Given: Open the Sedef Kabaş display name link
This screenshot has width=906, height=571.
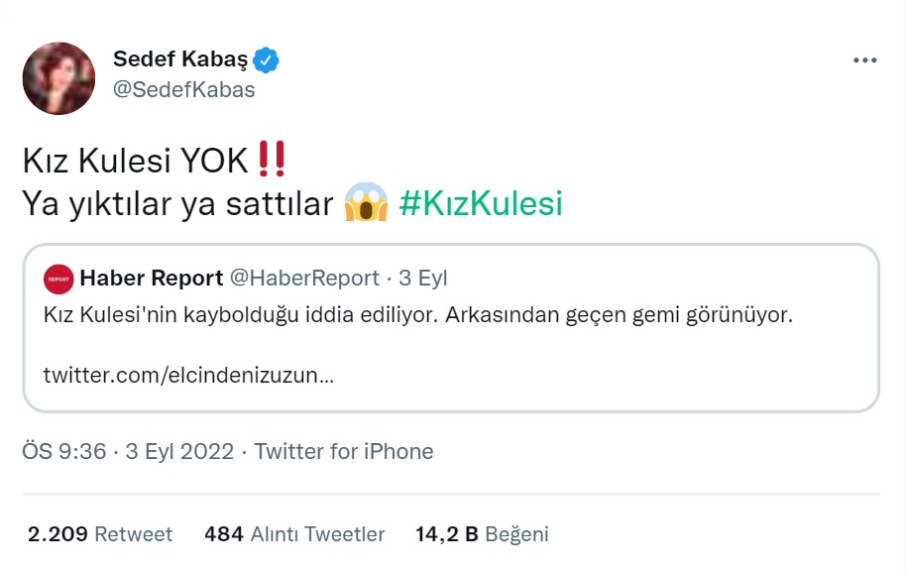Looking at the screenshot, I should [182, 60].
